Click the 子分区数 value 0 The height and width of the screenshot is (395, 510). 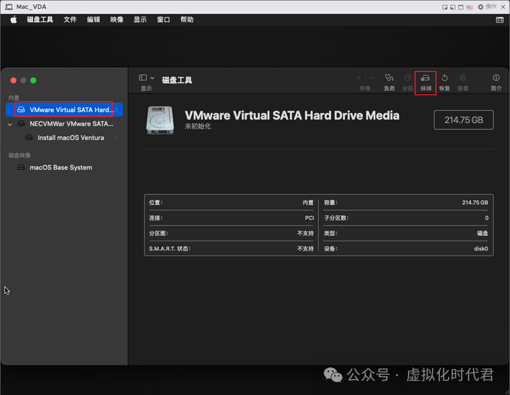pyautogui.click(x=486, y=218)
